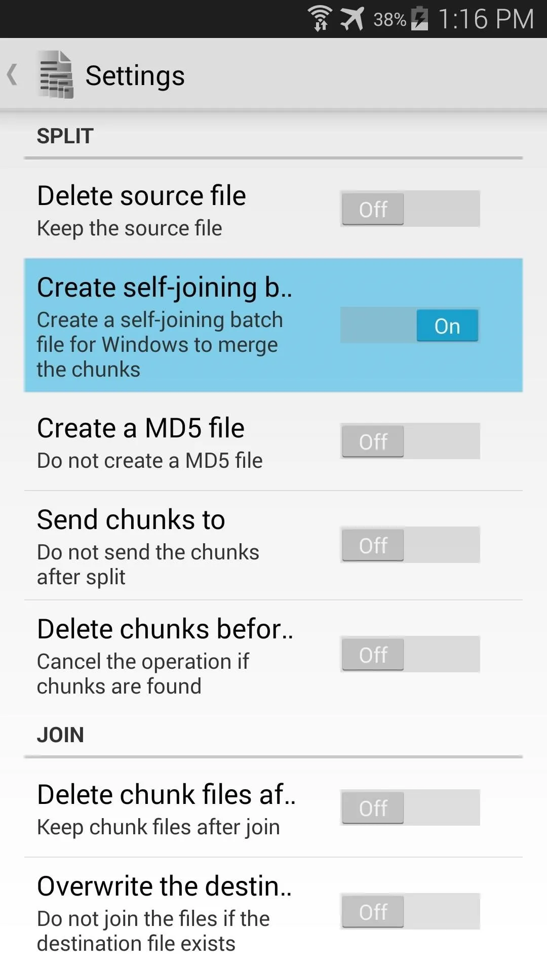Enable Delete chunks before split switch
Viewport: 547px width, 972px height.
(410, 654)
